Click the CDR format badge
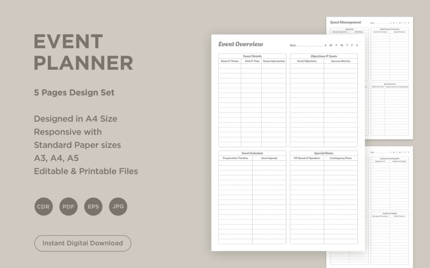This screenshot has height=268, width=430. click(x=44, y=206)
